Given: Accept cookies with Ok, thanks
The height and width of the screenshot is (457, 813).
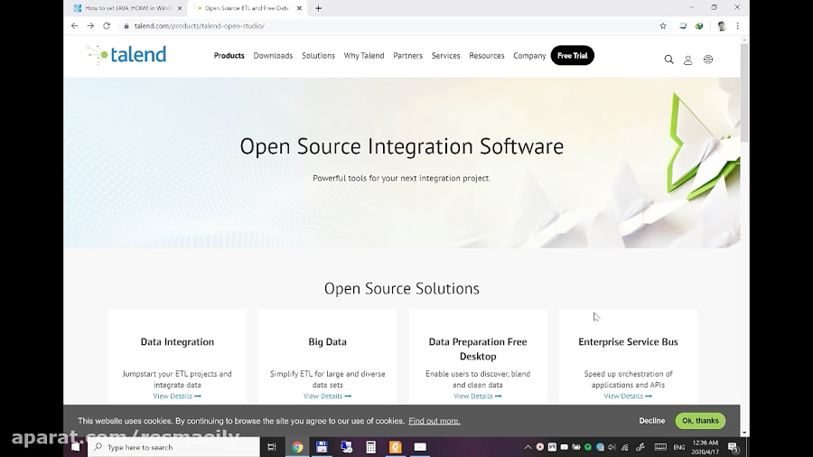Looking at the screenshot, I should click(700, 421).
